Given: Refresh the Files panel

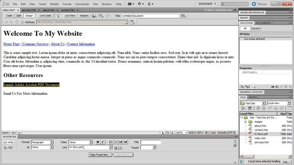Looking at the screenshot, I should (x=250, y=108).
